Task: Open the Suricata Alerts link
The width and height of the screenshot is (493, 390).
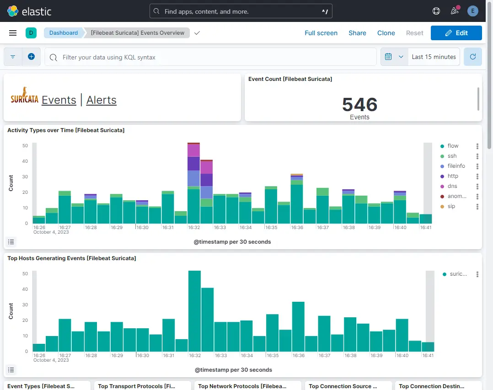Action: tap(101, 100)
